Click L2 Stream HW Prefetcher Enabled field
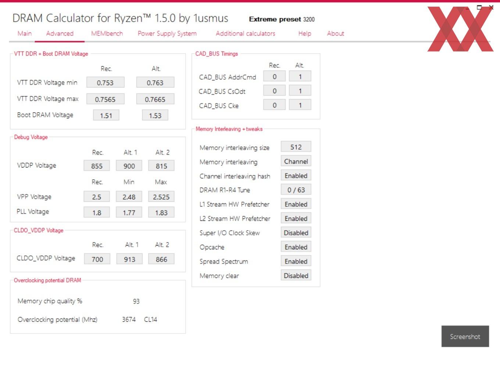The image size is (500, 367). 296,218
